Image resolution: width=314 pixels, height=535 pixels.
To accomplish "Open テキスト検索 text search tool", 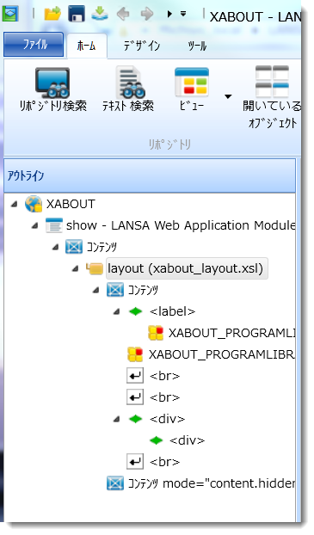I will coord(129,89).
